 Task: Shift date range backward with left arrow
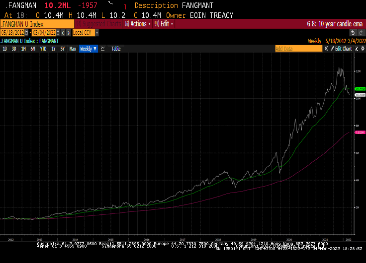[63, 33]
